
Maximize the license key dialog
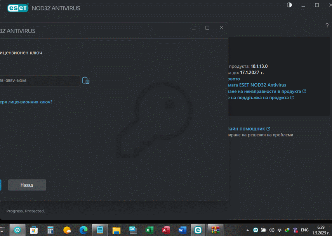coord(207,28)
